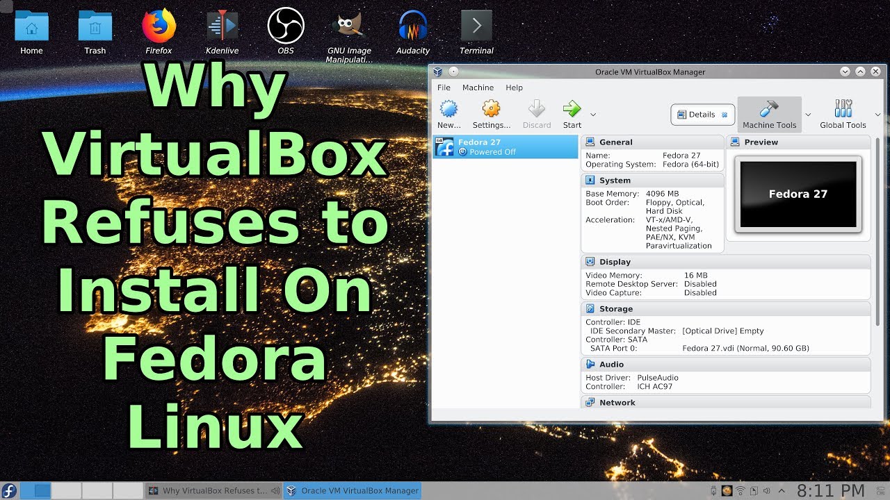
Task: Click the General section monitor icon
Action: tap(590, 142)
